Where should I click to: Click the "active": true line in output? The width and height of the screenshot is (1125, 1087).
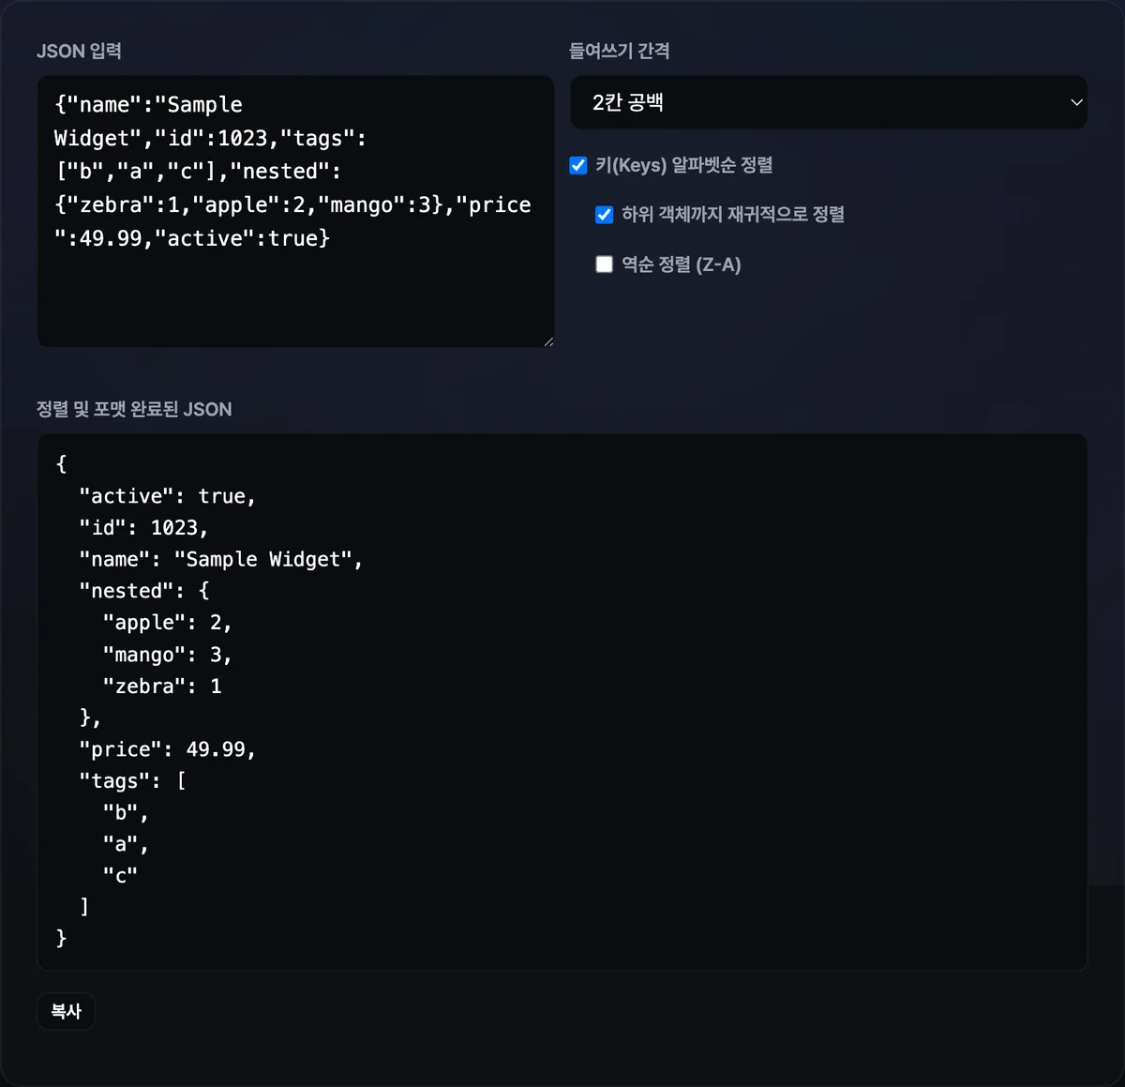[167, 496]
